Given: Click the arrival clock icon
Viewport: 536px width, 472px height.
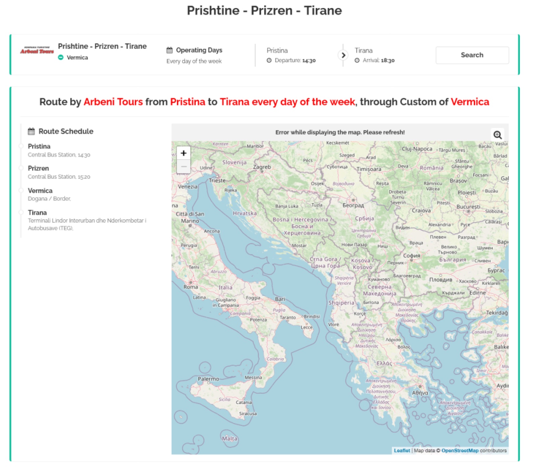Looking at the screenshot, I should (x=357, y=61).
